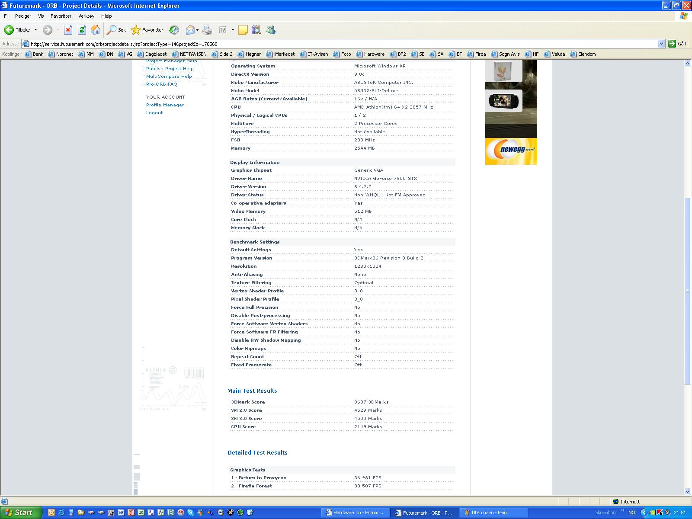Open the Pro ORB FAQ link

pos(161,84)
